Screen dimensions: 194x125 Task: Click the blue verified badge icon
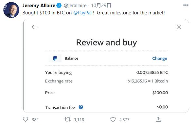click(x=59, y=6)
